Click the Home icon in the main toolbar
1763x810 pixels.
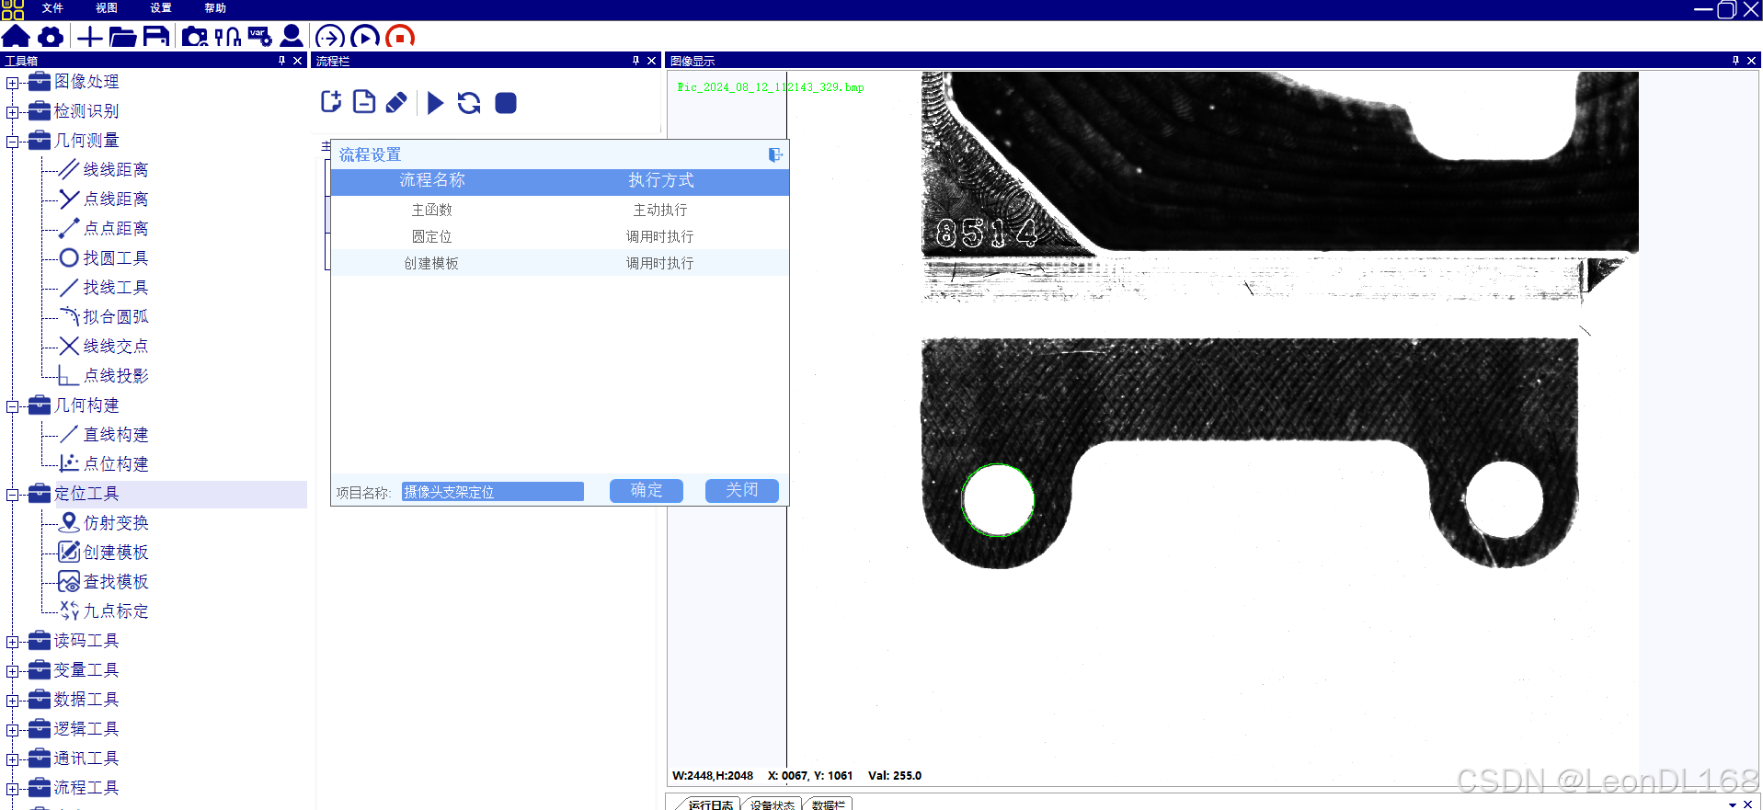(x=16, y=37)
